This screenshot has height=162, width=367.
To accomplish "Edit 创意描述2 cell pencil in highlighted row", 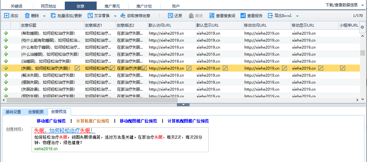I will [145, 68].
